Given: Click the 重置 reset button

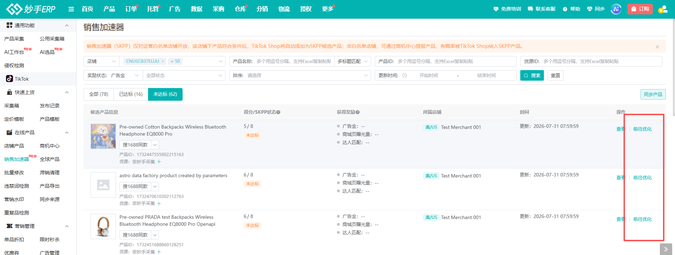Looking at the screenshot, I should click(x=556, y=75).
